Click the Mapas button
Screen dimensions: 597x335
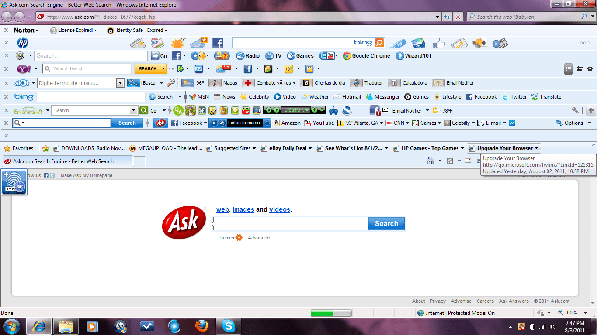223,83
